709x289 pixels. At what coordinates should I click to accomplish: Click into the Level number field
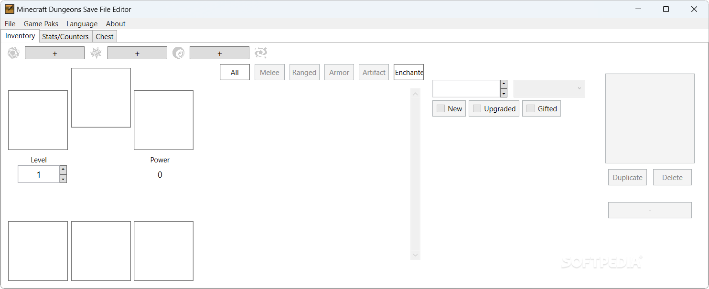pyautogui.click(x=39, y=174)
